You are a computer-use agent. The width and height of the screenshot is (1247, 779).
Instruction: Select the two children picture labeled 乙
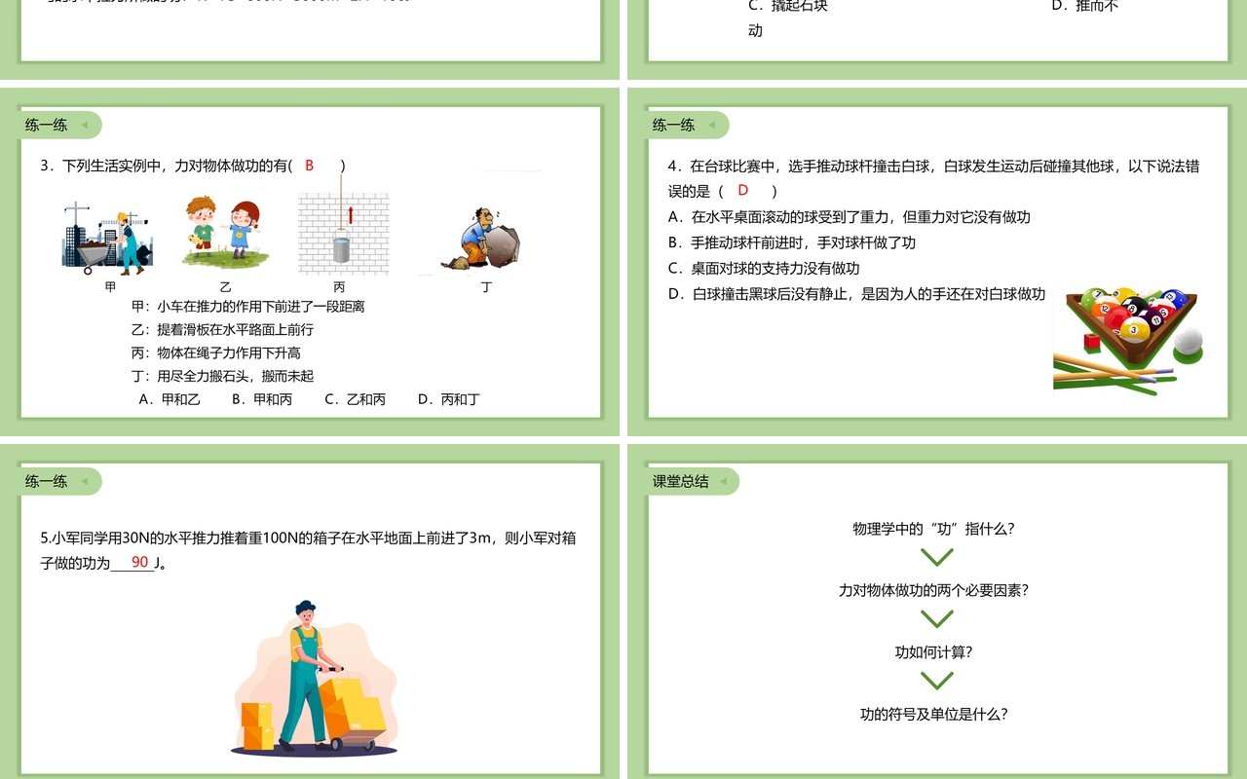point(225,232)
